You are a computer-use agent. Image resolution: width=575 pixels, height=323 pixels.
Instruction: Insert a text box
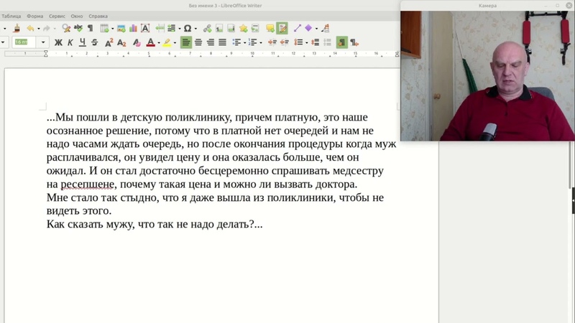145,28
